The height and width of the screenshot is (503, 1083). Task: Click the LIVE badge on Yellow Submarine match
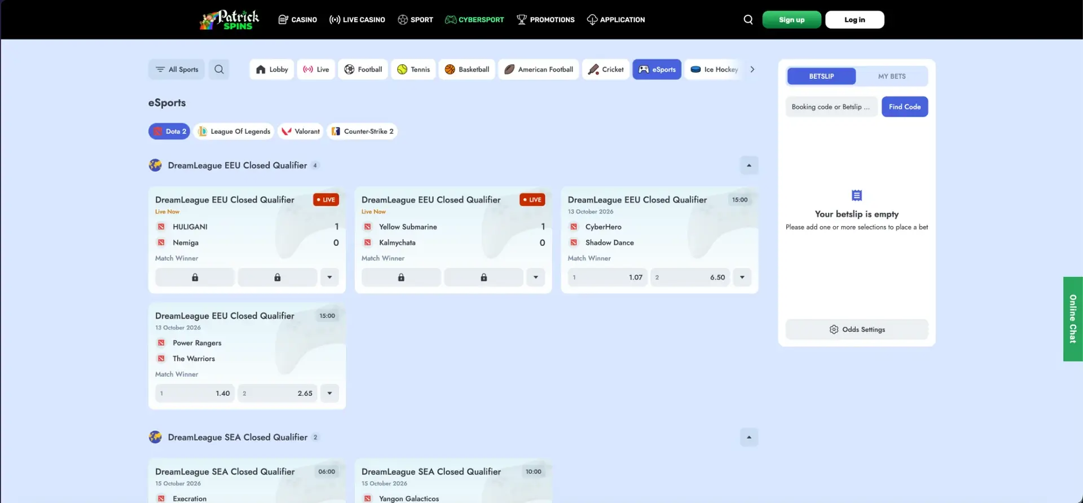tap(532, 200)
